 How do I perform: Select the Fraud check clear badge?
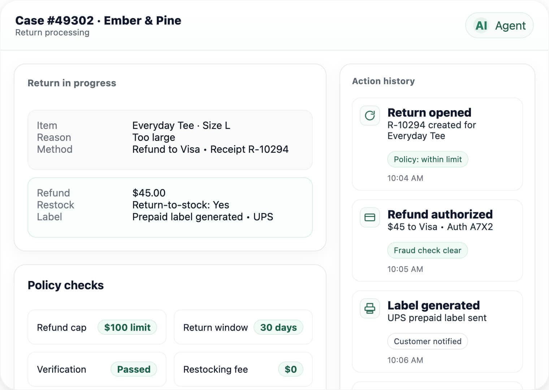point(427,250)
